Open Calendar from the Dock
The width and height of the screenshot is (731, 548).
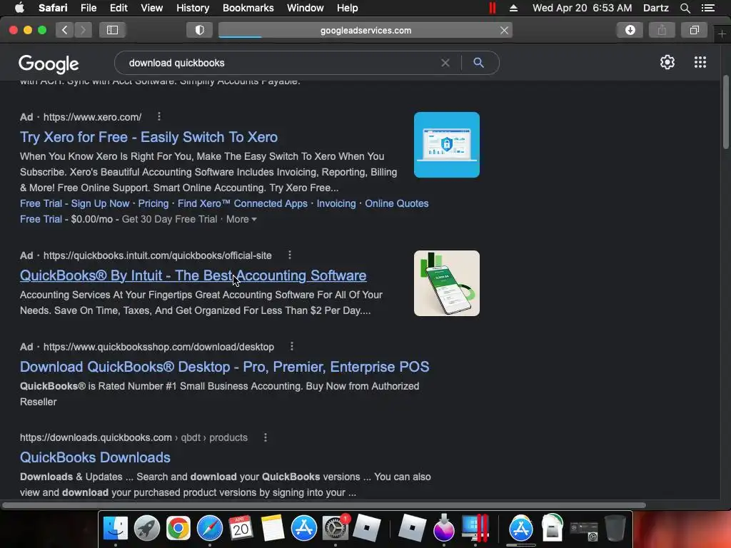[x=241, y=528]
